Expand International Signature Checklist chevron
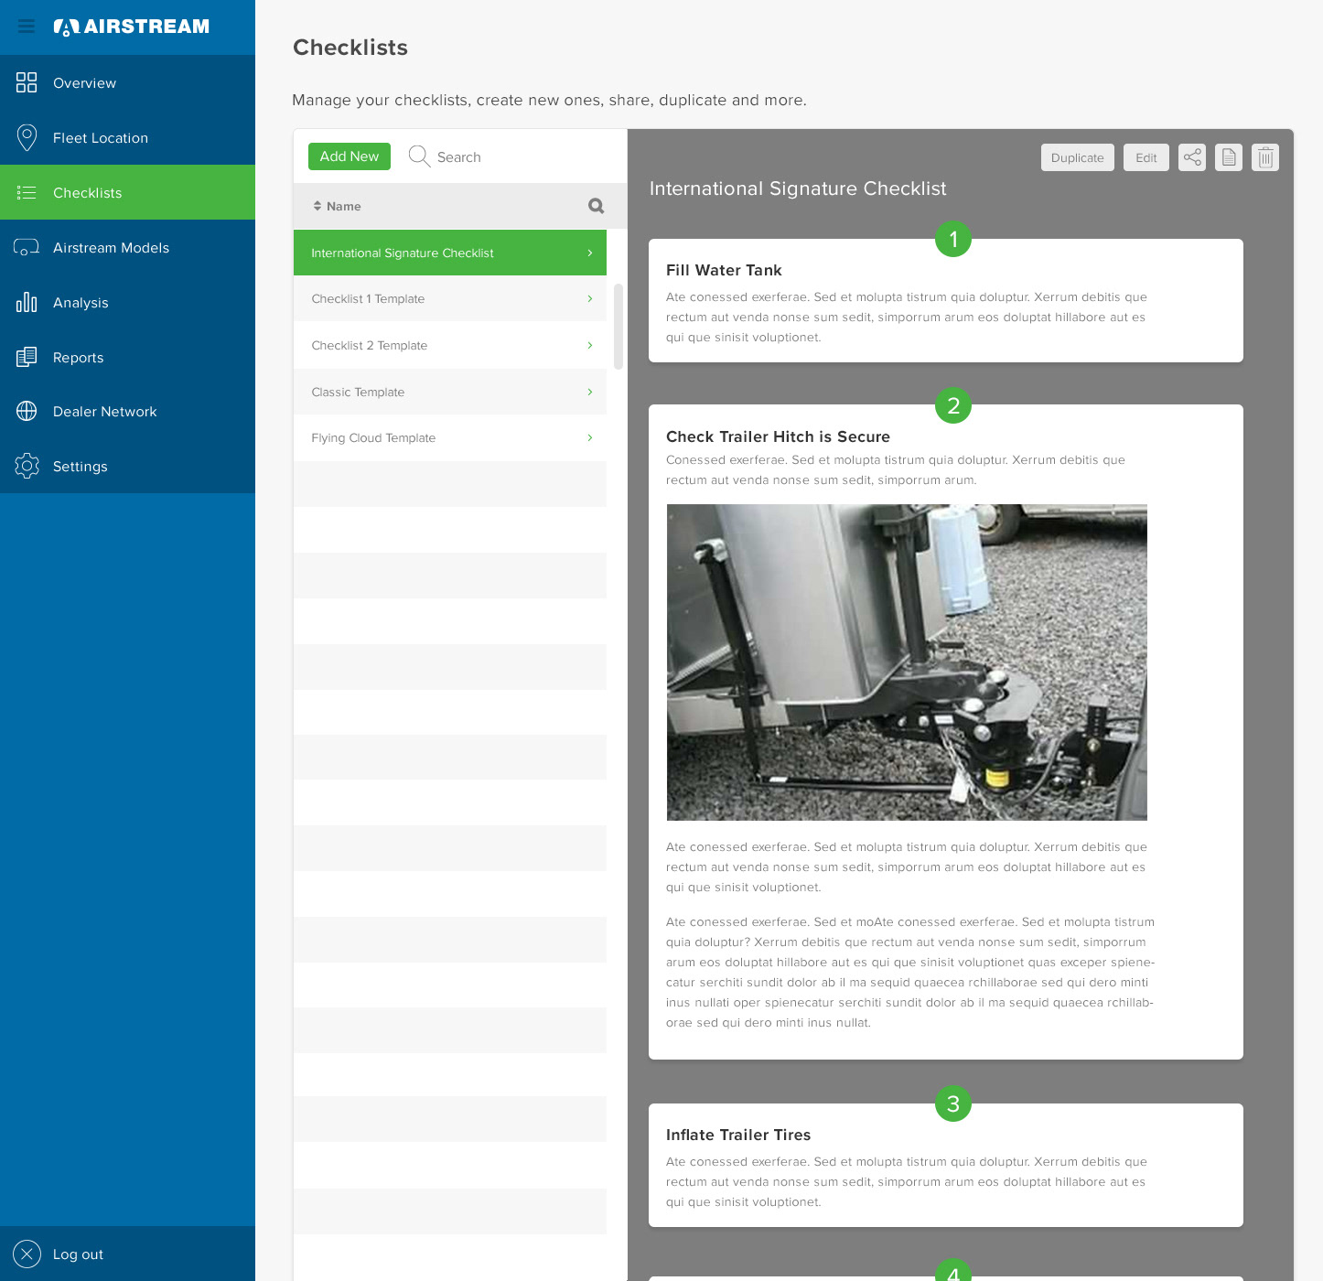Viewport: 1323px width, 1281px height. [x=590, y=253]
